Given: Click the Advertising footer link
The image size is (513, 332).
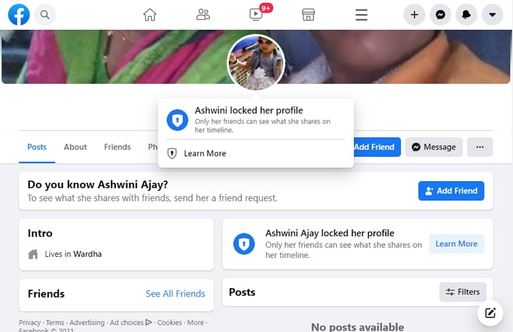Looking at the screenshot, I should coord(87,322).
